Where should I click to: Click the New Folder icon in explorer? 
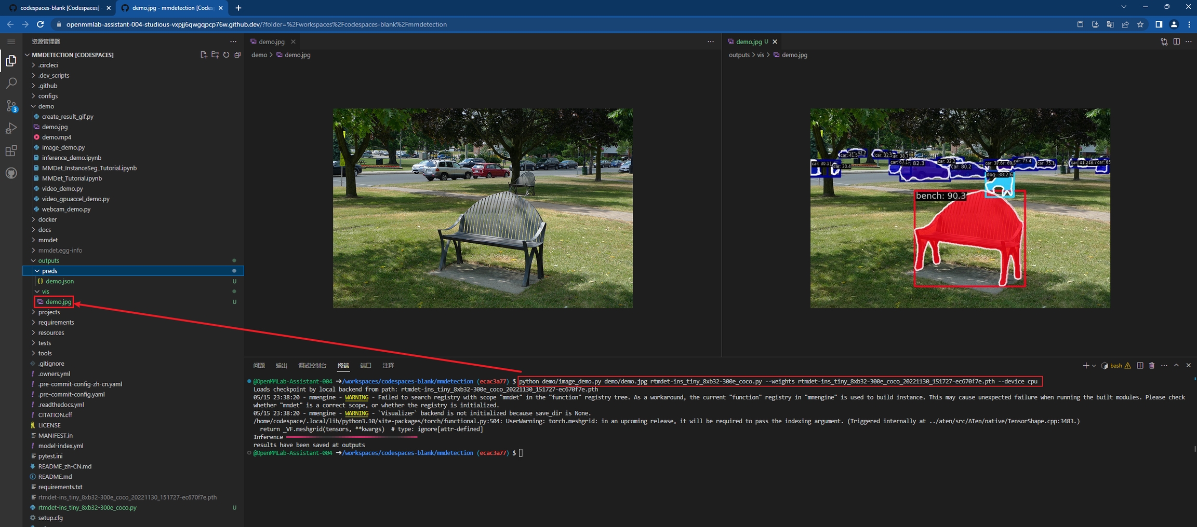click(x=215, y=55)
